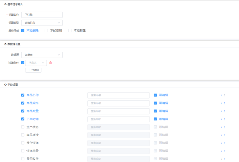This screenshot has height=162, width=239.
Task: Check the 发货快递 field checkbox
Action: pos(23,143)
